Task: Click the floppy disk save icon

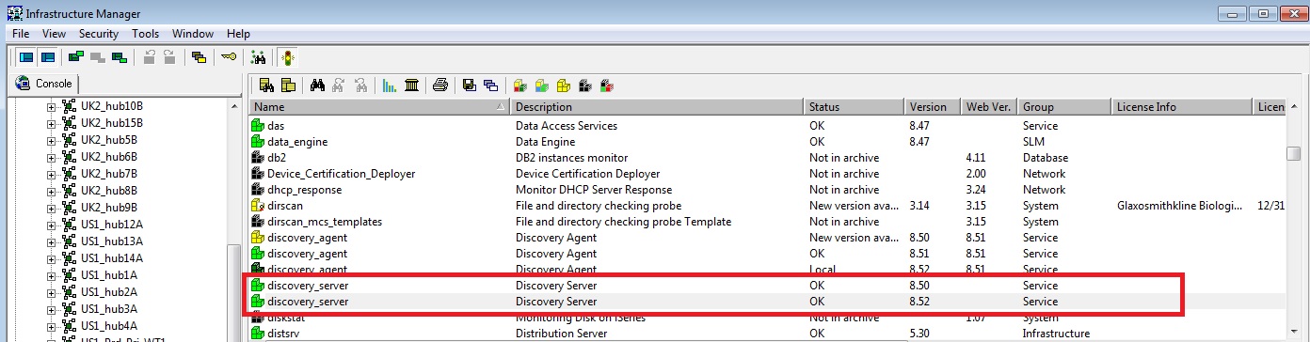Action: (x=469, y=85)
